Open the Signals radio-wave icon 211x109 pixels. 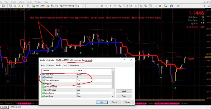[x=52, y=6]
